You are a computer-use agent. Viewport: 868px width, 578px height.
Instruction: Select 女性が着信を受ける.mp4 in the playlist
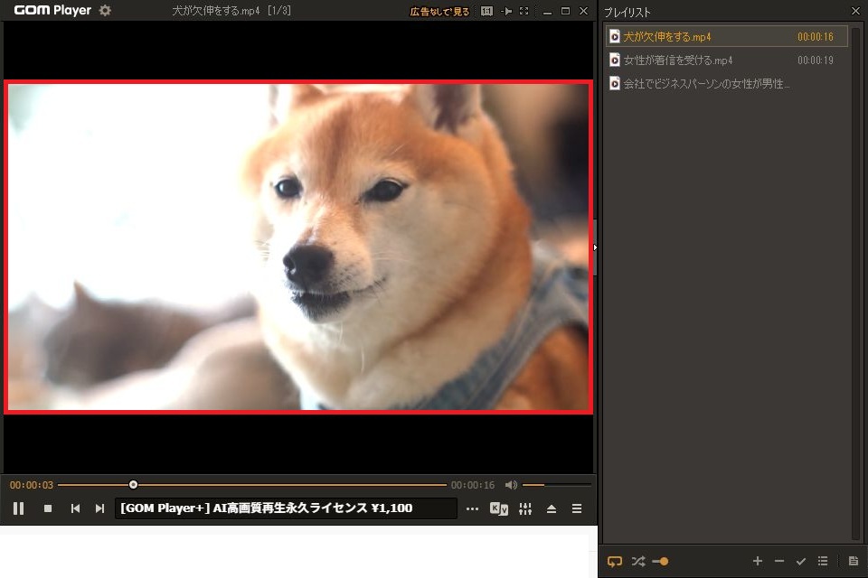click(x=678, y=61)
